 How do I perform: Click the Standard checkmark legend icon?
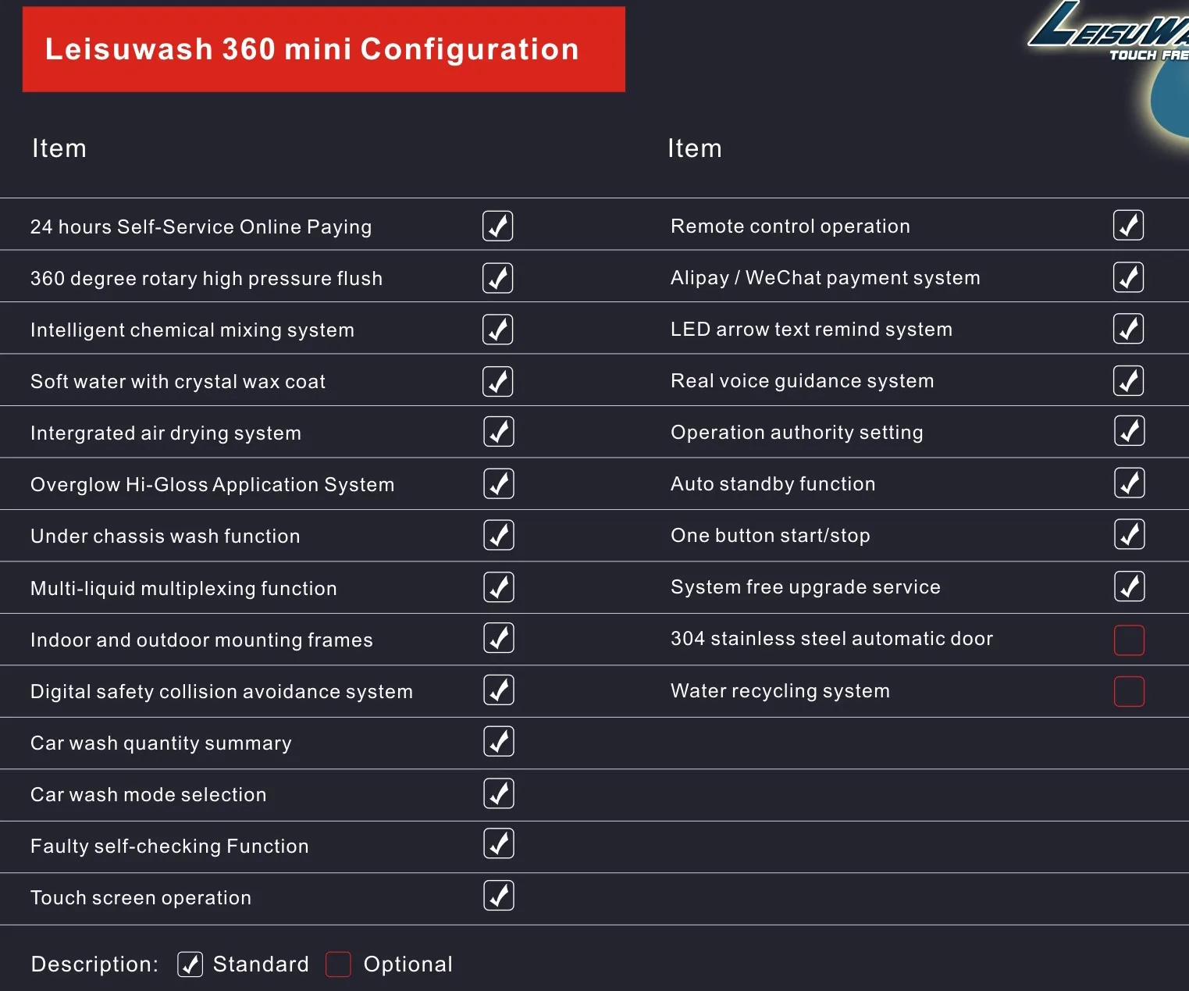190,964
